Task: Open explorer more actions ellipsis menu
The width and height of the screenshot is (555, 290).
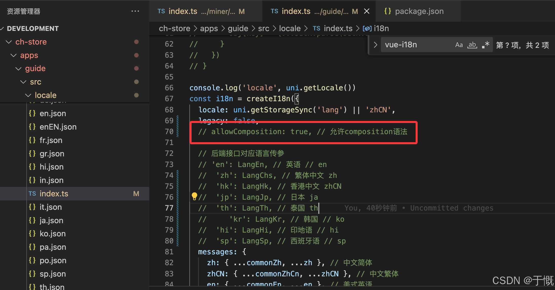Action: tap(135, 11)
